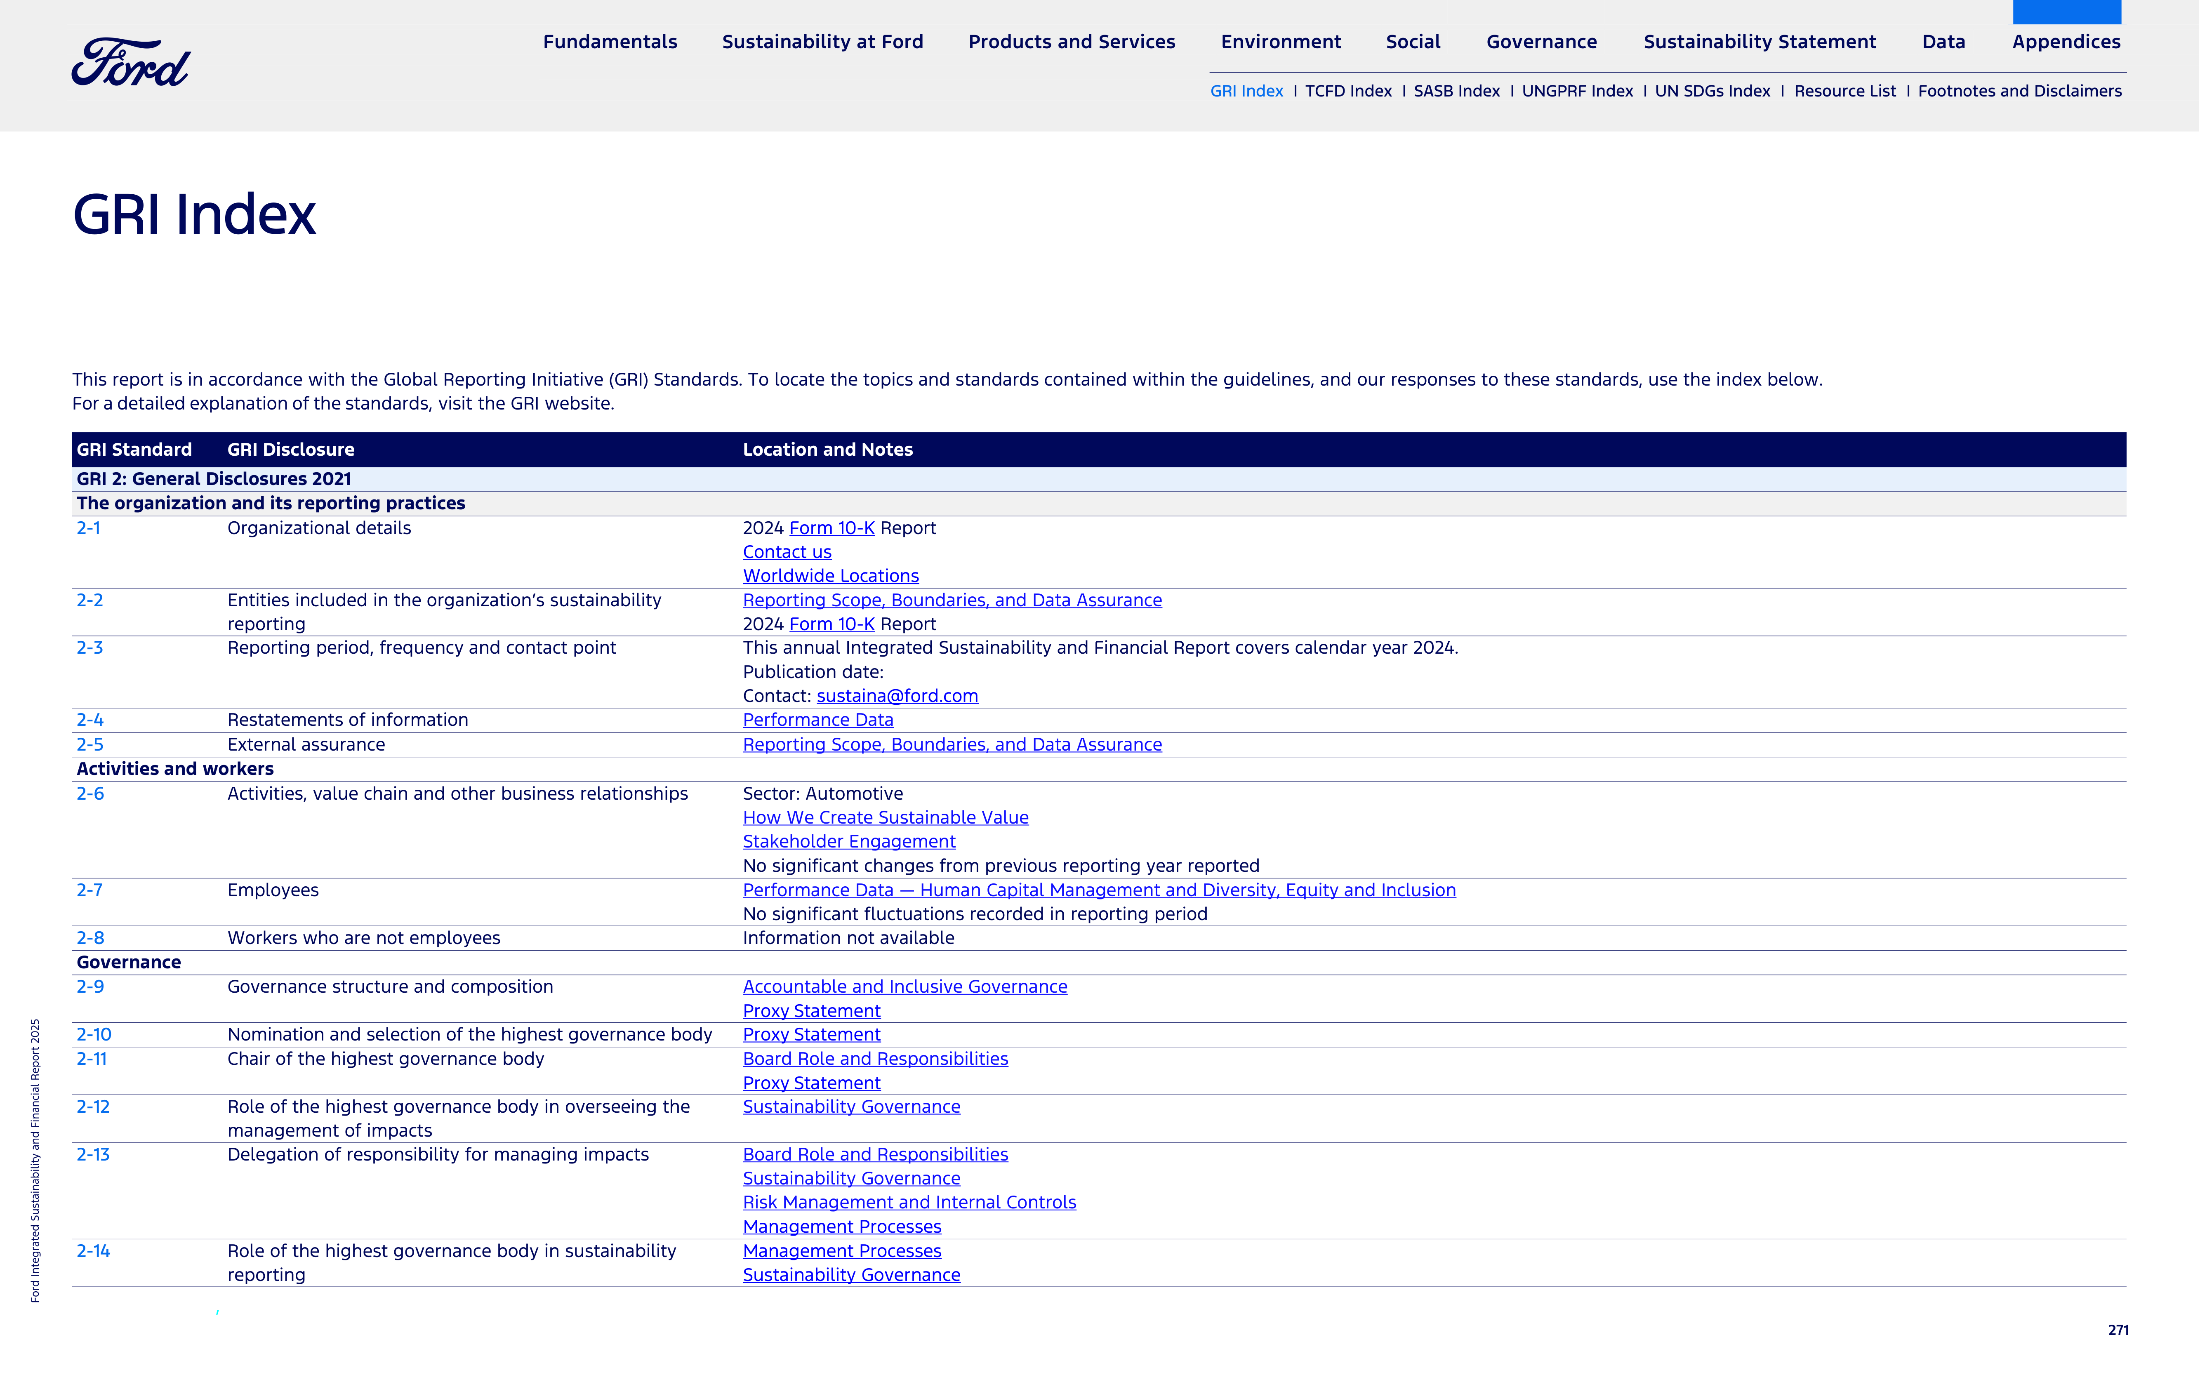
Task: Go to Products and Services
Action: (1072, 42)
